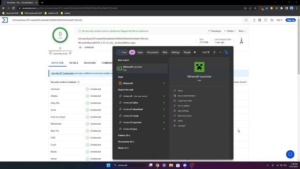This screenshot has width=300, height=169.
Task: Choose Unpin from Start
Action: tap(185, 100)
